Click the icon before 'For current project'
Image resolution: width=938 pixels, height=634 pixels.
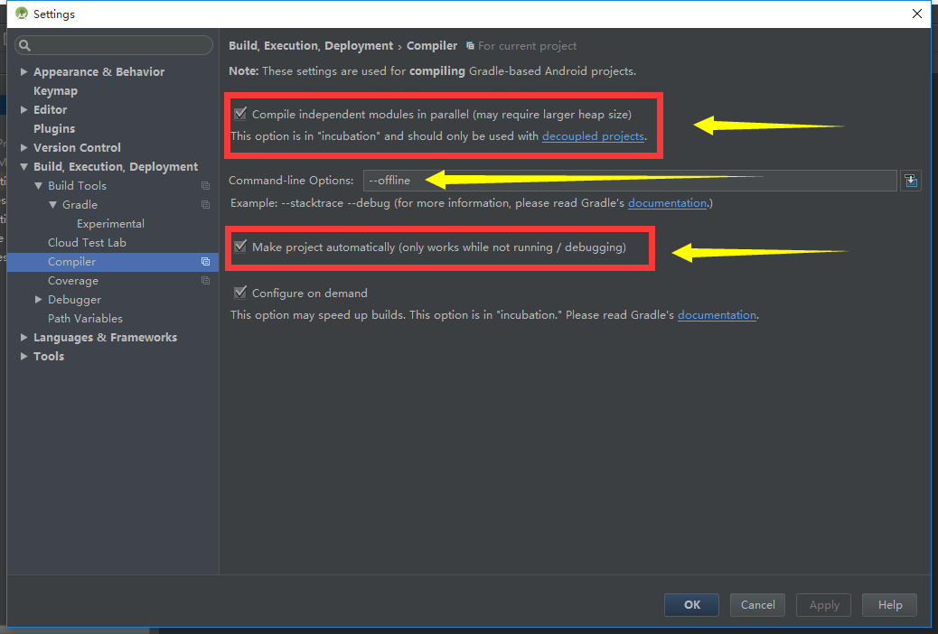470,46
